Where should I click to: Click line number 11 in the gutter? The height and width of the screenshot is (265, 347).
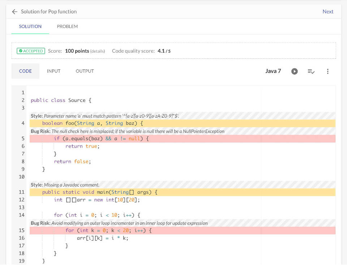click(21, 192)
